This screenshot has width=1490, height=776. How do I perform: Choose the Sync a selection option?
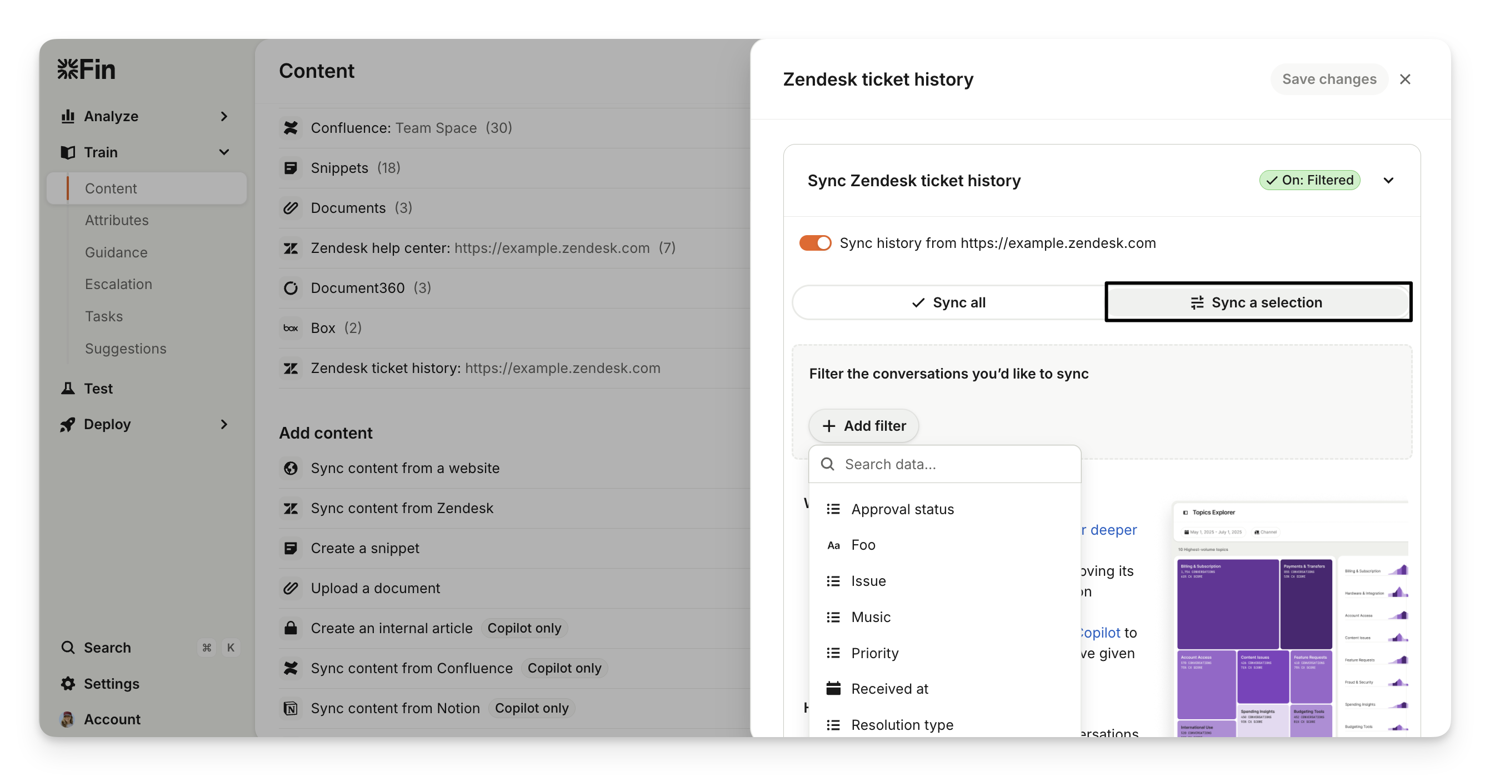click(1257, 302)
